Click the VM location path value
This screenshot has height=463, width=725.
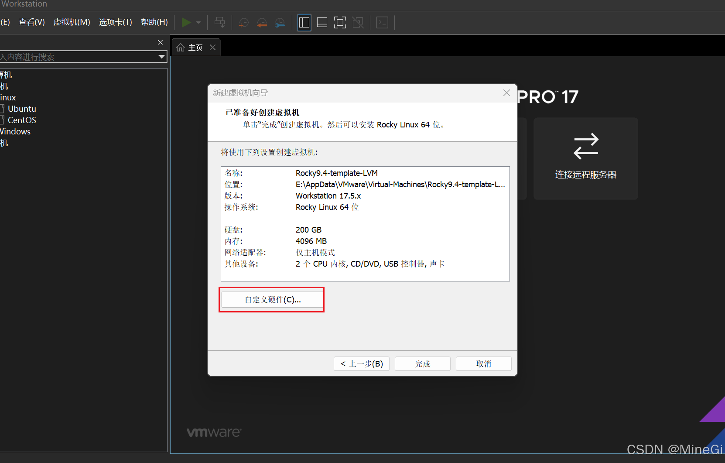[400, 185]
